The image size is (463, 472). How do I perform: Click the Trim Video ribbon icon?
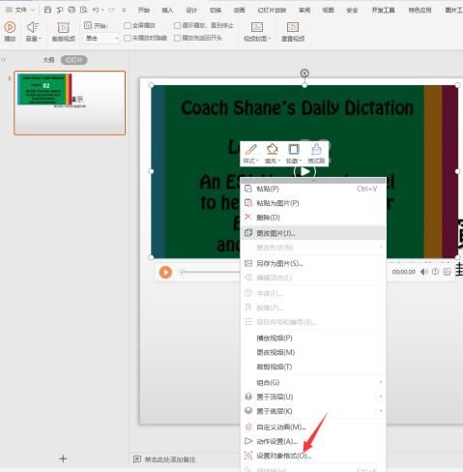63,27
